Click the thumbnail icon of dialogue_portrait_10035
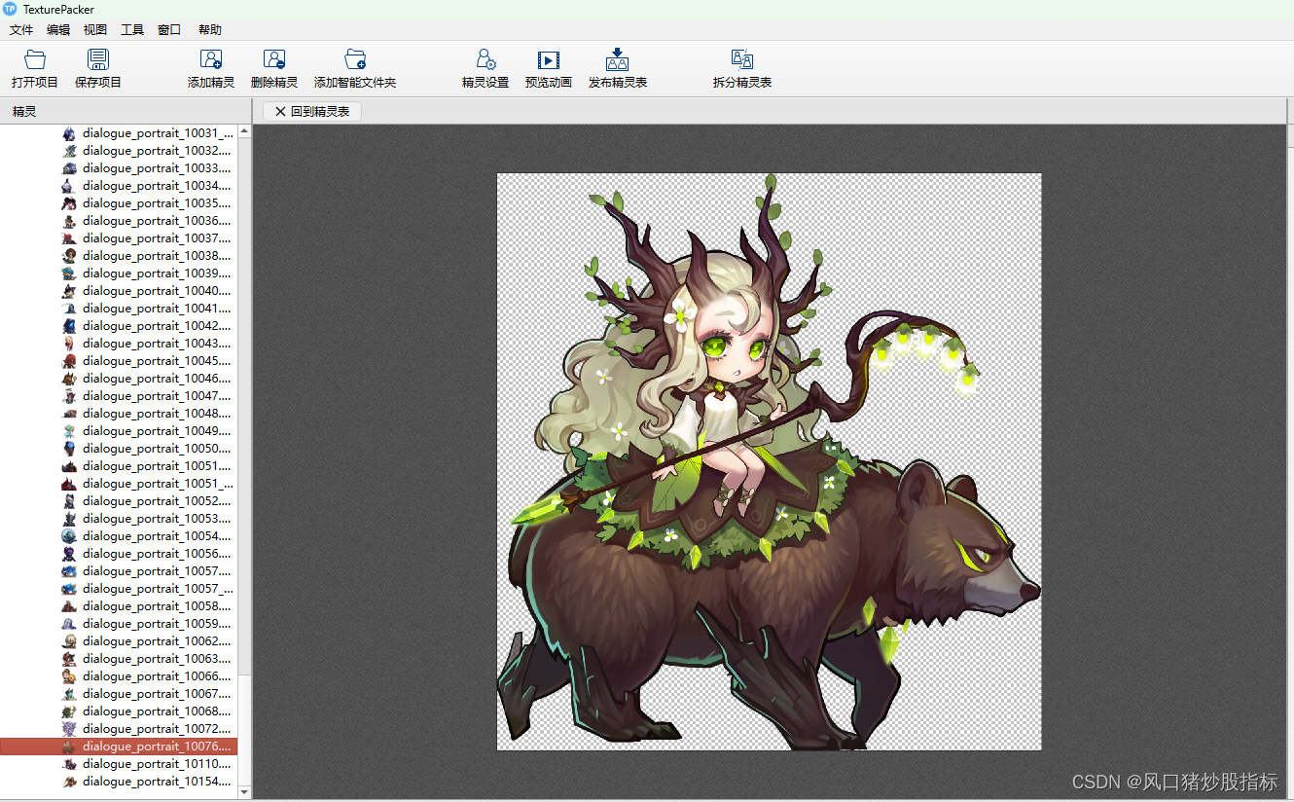The image size is (1294, 802). click(69, 203)
